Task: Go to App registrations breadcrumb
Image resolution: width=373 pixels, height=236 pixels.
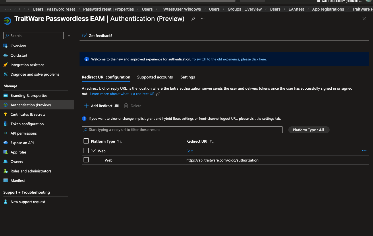Action: [328, 9]
